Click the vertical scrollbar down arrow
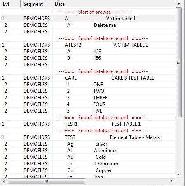185x186 pixels. [179, 174]
